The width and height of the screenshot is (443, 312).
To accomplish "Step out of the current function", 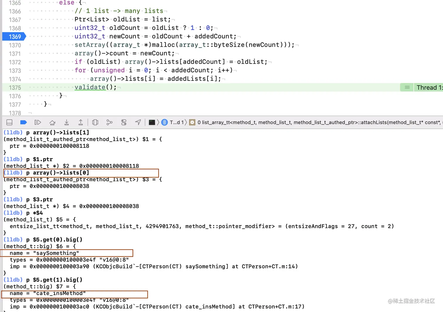I will pyautogui.click(x=81, y=122).
